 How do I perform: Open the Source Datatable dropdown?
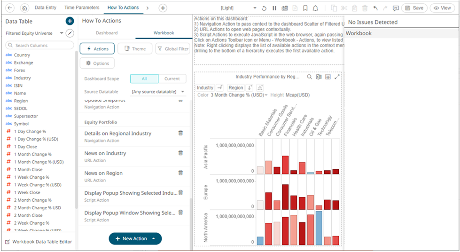tap(158, 92)
